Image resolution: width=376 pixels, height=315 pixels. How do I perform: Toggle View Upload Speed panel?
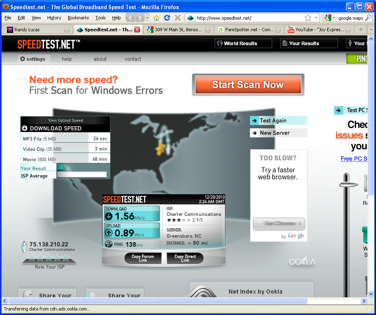click(x=65, y=120)
